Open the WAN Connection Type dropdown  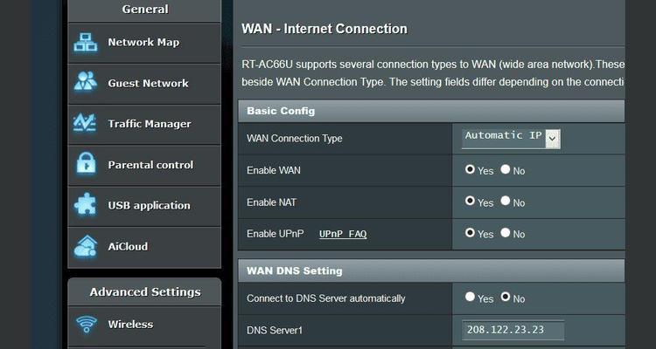(511, 139)
